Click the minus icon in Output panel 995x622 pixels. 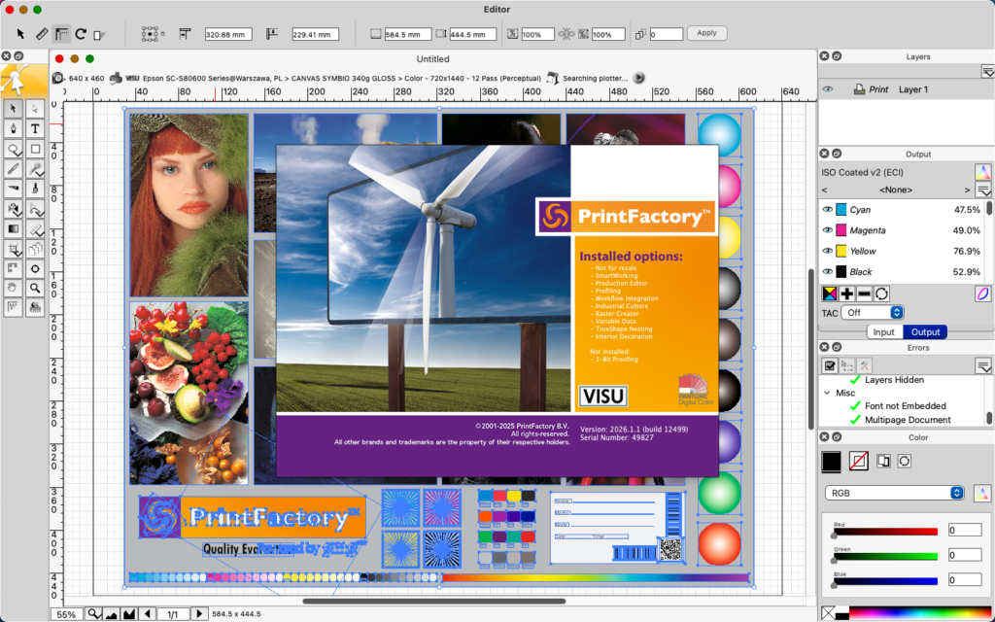(x=864, y=294)
